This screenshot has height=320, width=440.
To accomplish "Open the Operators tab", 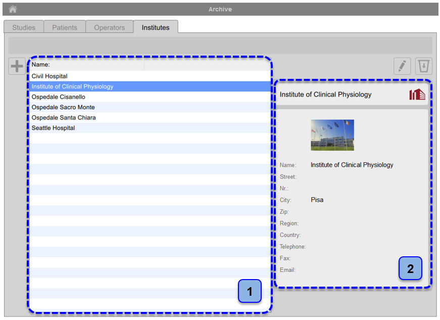I will pyautogui.click(x=109, y=27).
